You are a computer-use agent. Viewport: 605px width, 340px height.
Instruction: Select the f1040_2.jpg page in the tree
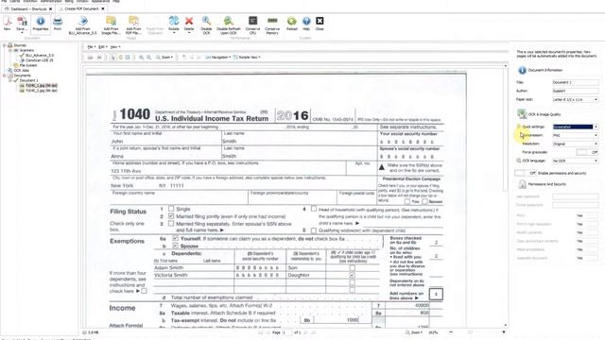42,91
